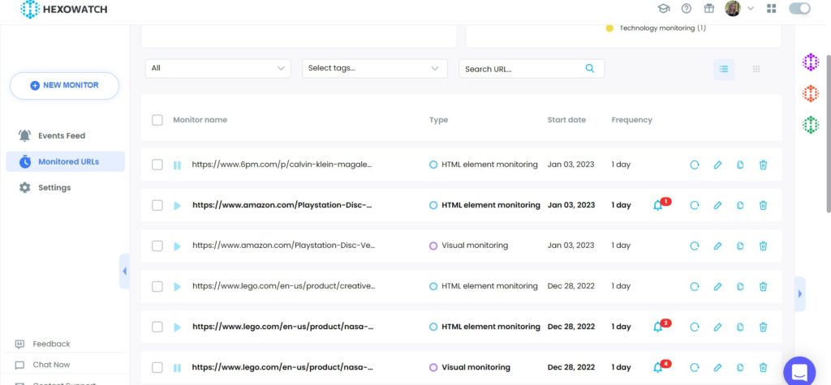Open the apps grid icon in header
The image size is (831, 385).
click(x=771, y=8)
